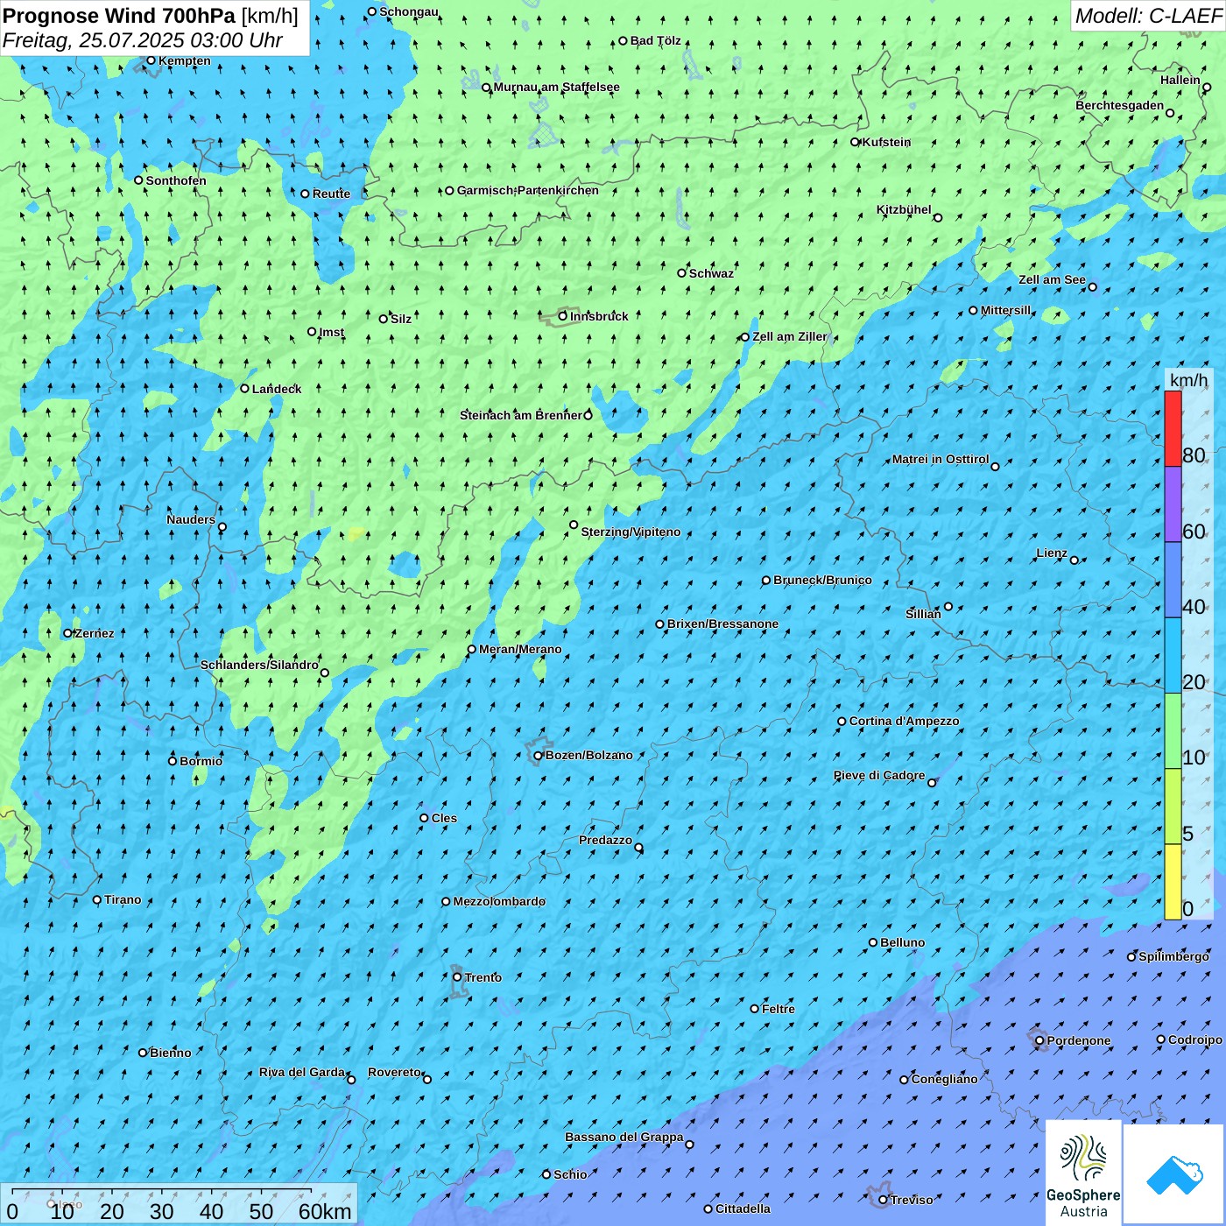1226x1226 pixels.
Task: Click the blue mountain-cloud logo icon
Action: [1173, 1174]
